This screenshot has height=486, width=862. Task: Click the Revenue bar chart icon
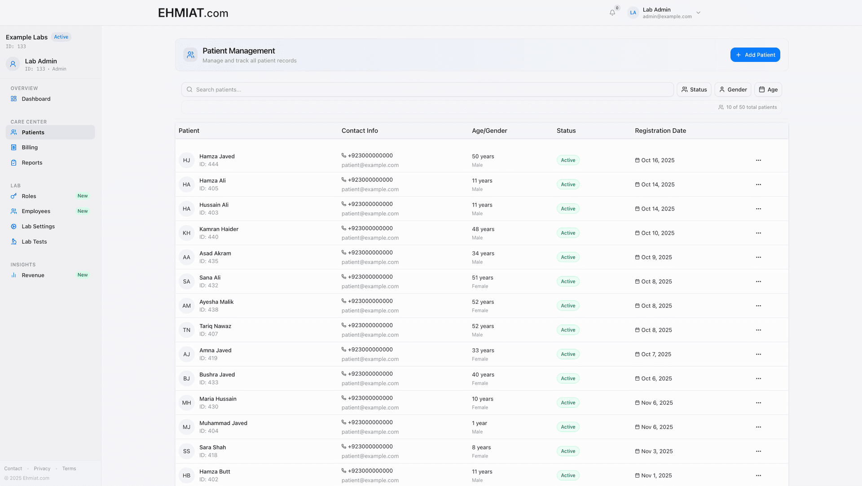tap(14, 275)
